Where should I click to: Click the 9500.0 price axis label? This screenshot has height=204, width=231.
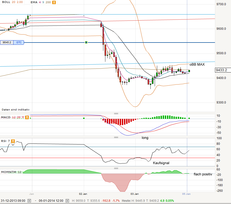(x=221, y=53)
